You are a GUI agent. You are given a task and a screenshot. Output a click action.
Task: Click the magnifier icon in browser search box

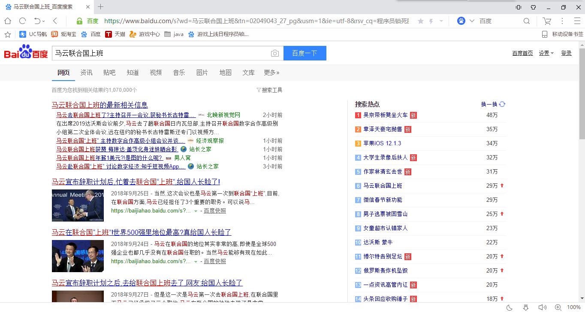pos(527,21)
